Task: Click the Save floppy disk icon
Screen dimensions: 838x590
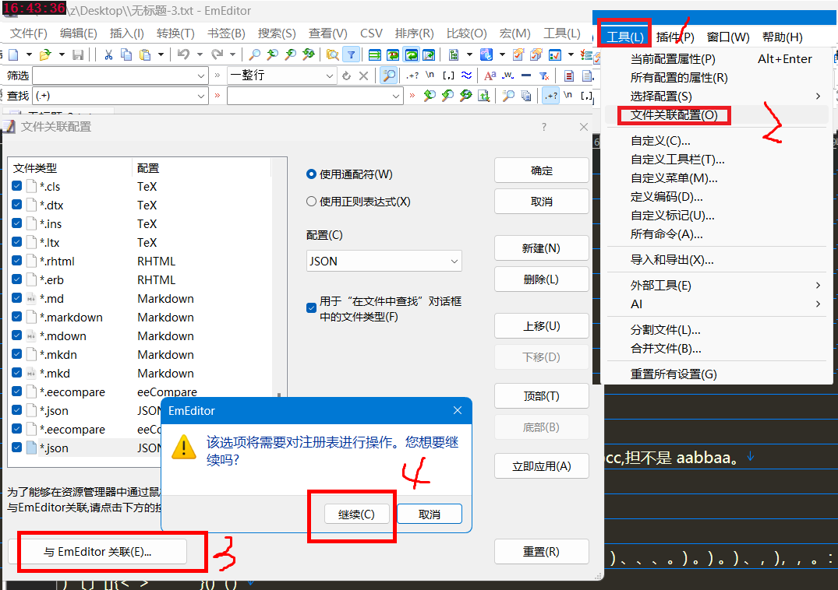Action: click(x=78, y=54)
